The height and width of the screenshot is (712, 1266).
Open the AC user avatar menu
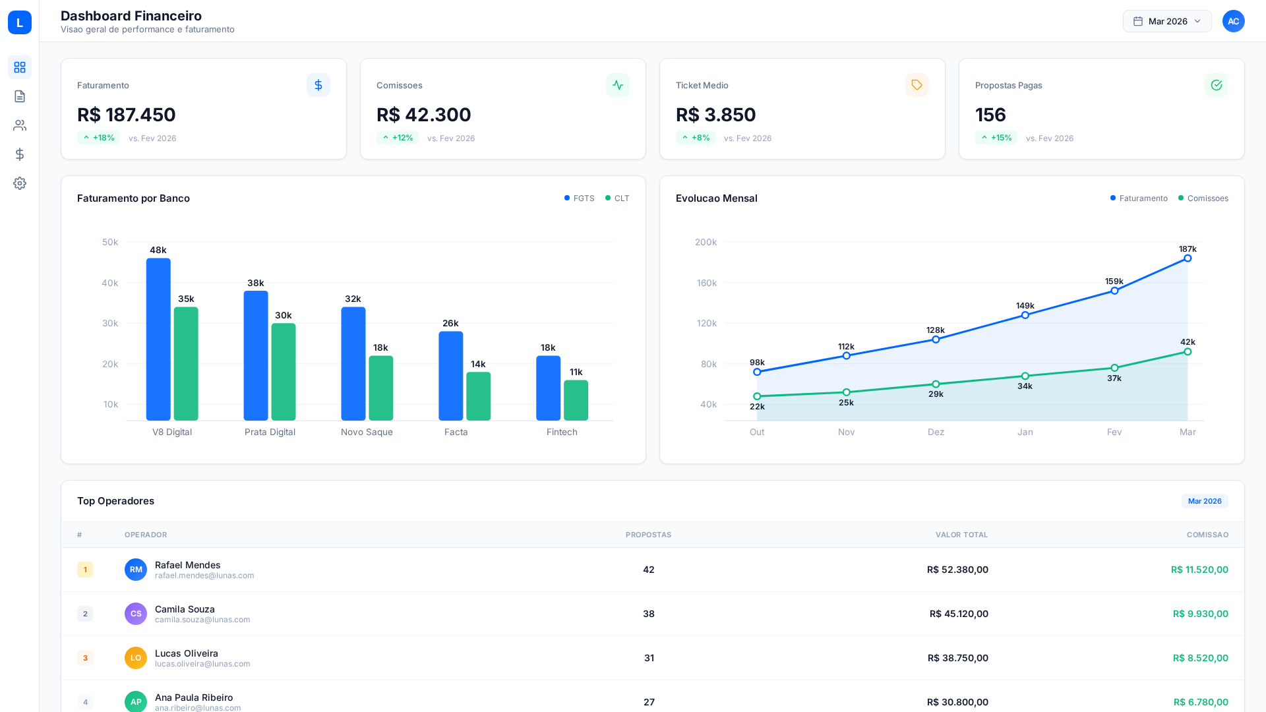[1234, 21]
